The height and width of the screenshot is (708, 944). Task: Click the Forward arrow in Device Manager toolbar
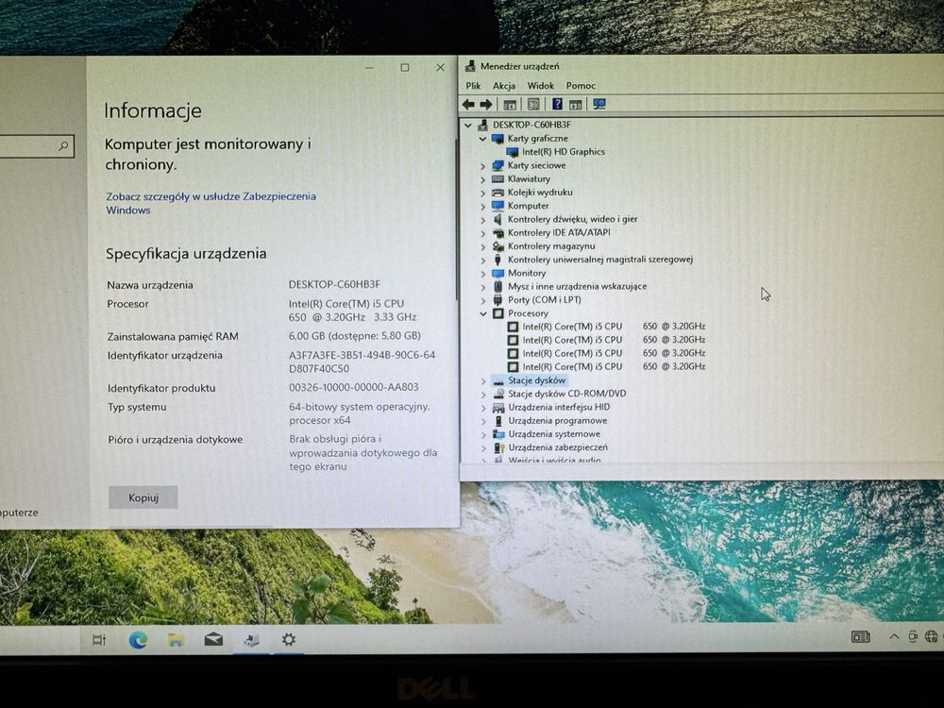pos(486,105)
